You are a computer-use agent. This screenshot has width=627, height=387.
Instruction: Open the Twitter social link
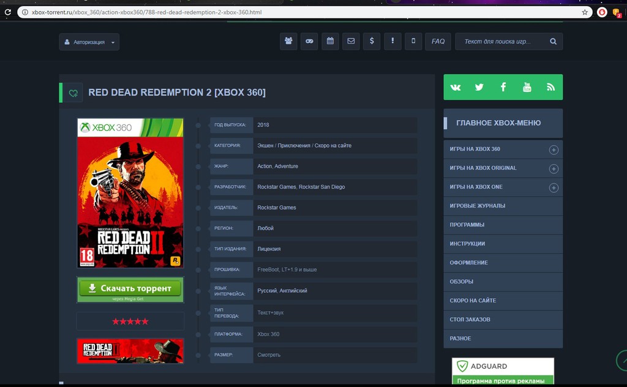coord(479,87)
